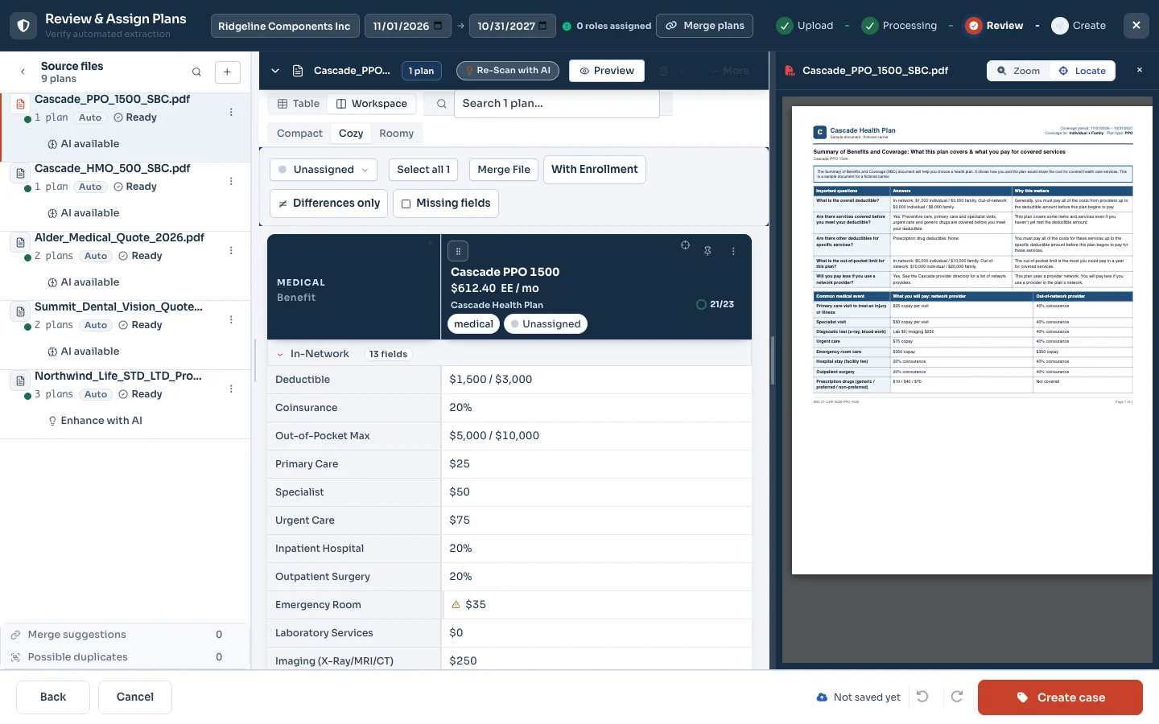
Task: Collapse the Cascade_PPO file header chevron
Action: (x=275, y=71)
